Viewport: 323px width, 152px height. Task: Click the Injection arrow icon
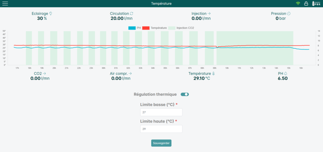pos(209,14)
